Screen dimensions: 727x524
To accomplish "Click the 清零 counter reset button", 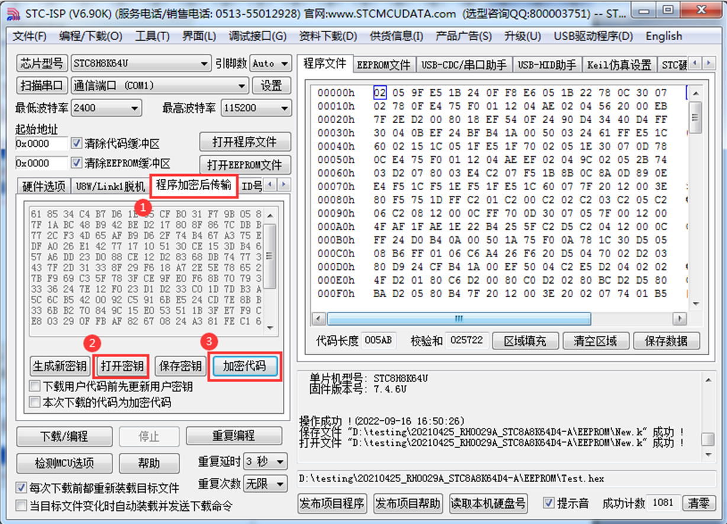I will point(699,503).
